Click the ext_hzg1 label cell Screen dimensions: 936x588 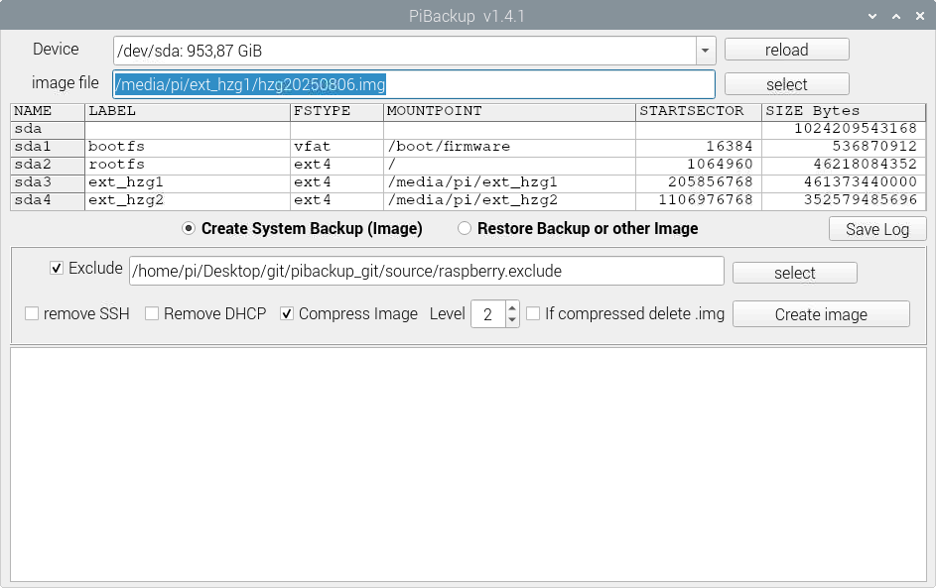(188, 183)
